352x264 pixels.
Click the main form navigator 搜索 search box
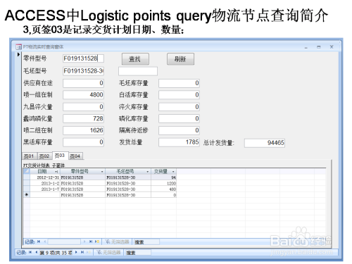139,253
